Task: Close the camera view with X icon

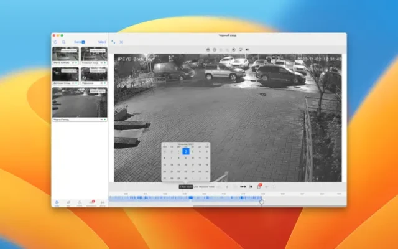Action: tap(121, 42)
